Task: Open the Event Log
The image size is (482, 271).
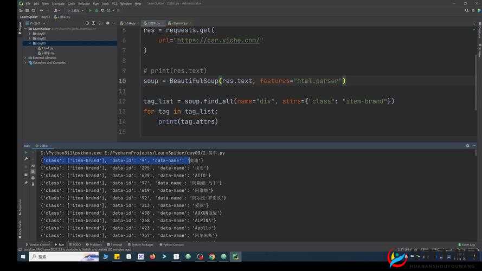Action: point(467,245)
